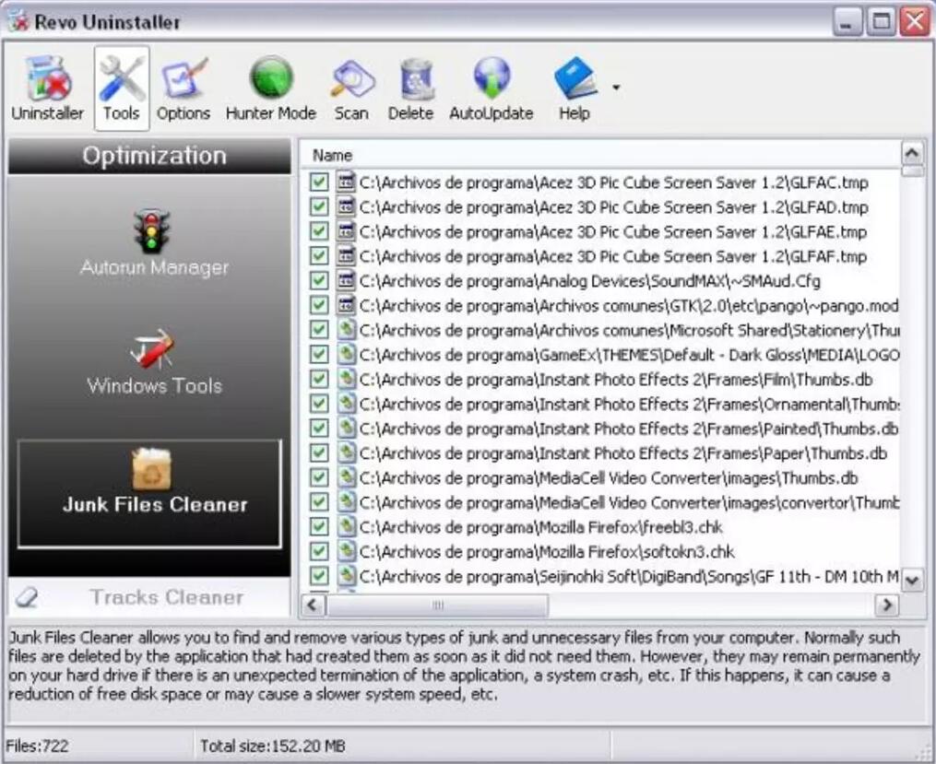Click the Tracks Cleaner eraser icon
Screen dimensions: 936x764
tap(26, 597)
